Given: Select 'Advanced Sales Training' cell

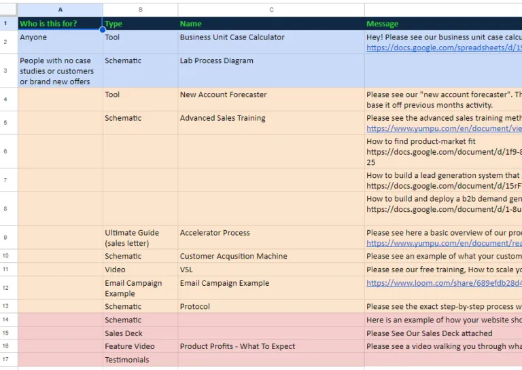Looking at the screenshot, I should [x=271, y=123].
